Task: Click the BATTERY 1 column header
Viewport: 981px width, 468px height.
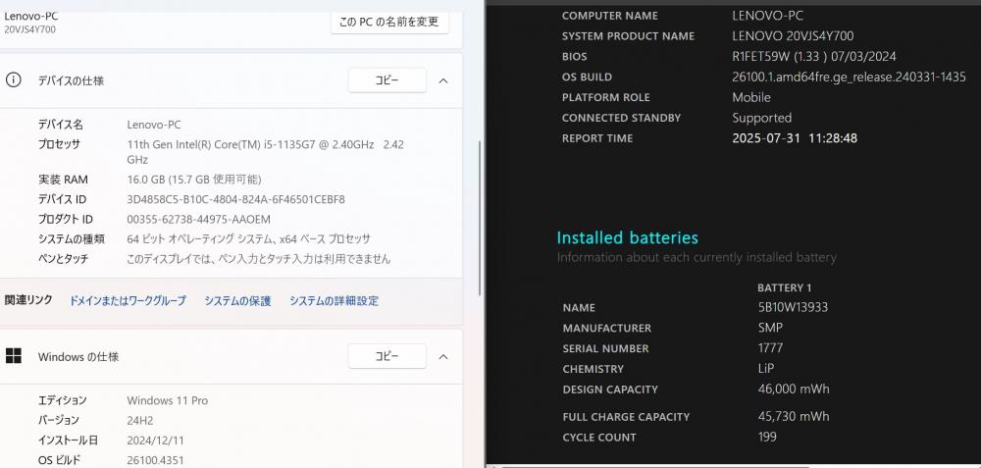Action: click(784, 287)
